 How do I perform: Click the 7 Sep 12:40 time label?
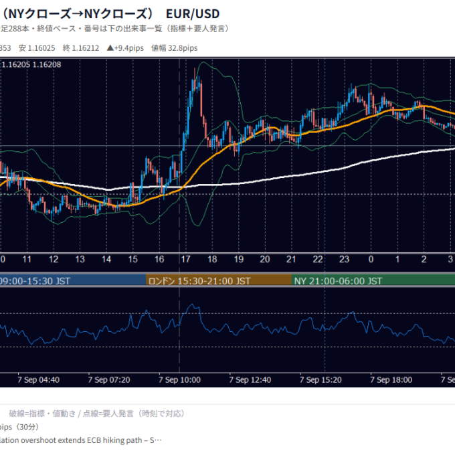[x=250, y=380]
